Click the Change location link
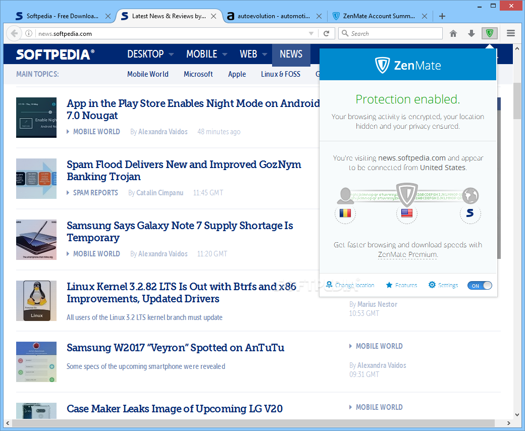525x431 pixels. tap(354, 285)
